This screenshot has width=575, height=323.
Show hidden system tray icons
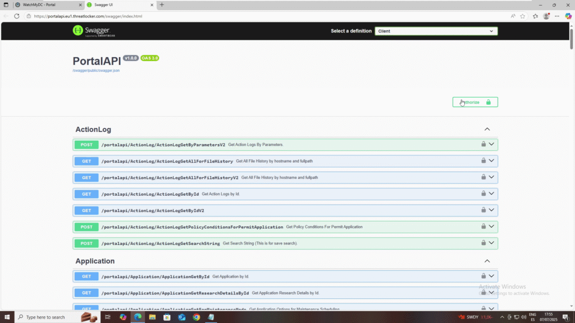click(502, 317)
